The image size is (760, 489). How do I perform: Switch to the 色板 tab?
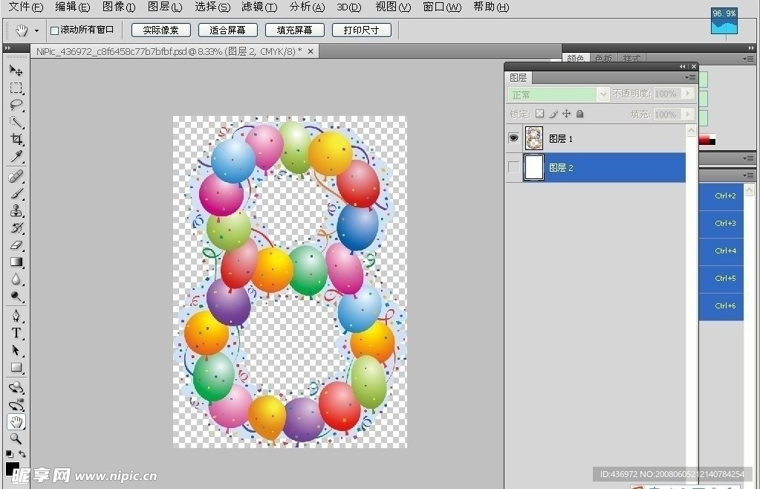point(603,59)
